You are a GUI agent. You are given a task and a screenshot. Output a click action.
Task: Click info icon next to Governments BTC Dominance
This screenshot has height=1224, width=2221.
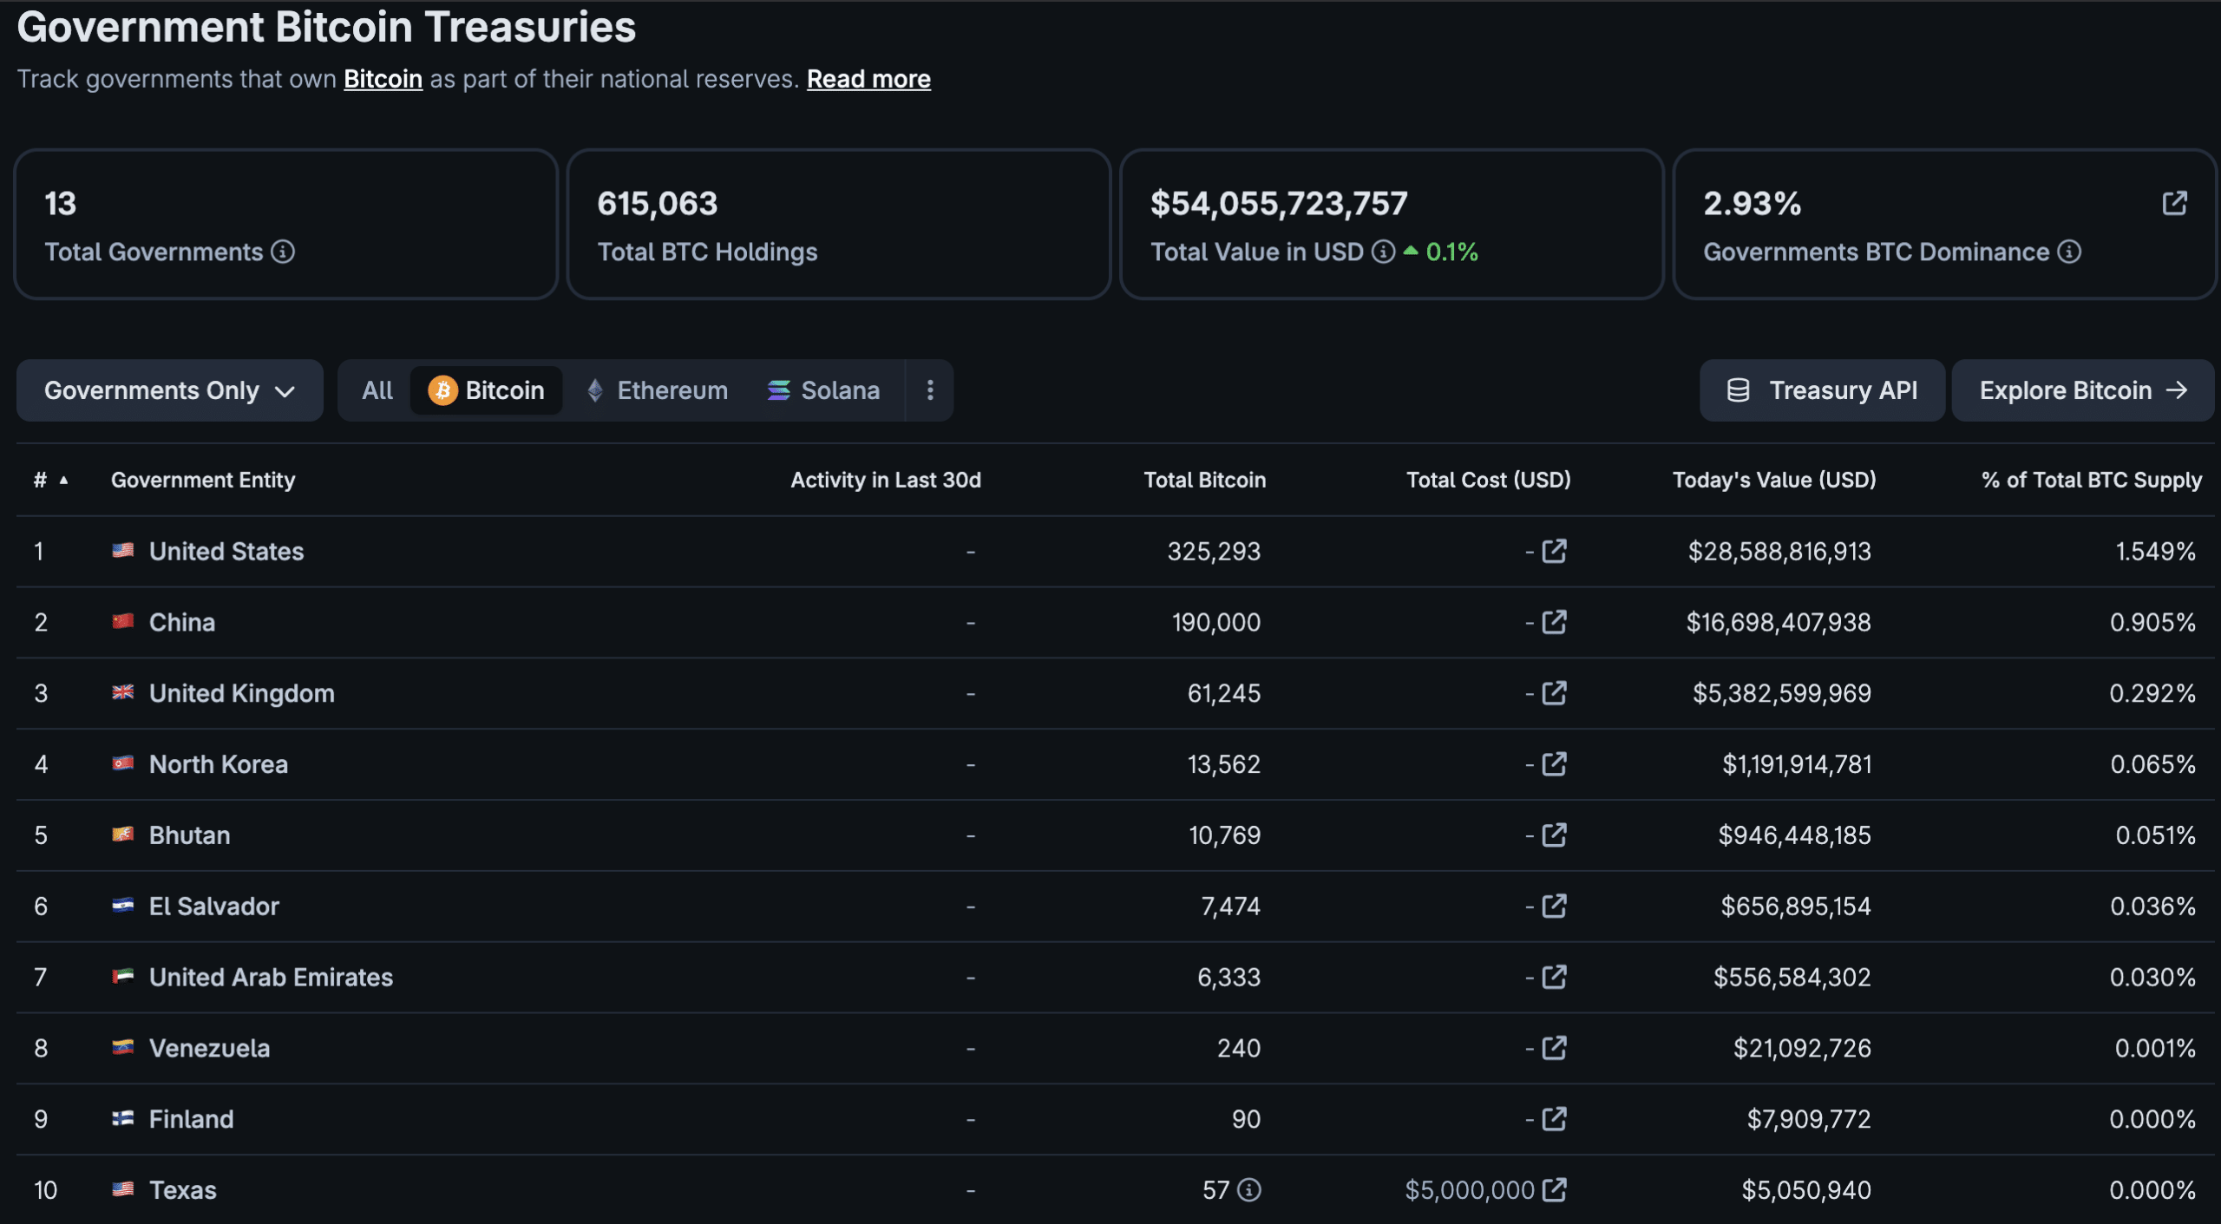(2069, 252)
